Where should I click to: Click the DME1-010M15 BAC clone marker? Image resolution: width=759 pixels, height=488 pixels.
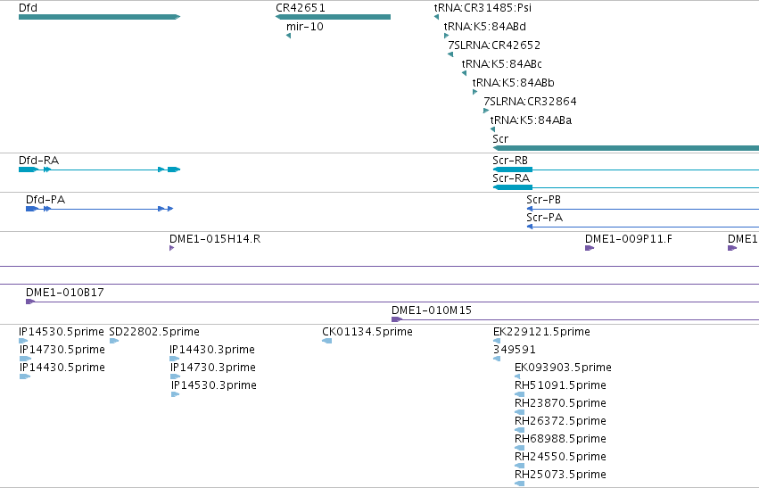tap(397, 319)
